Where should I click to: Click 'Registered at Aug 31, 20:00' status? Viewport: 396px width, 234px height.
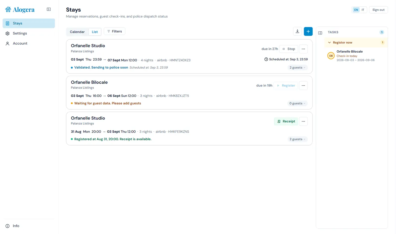click(113, 139)
